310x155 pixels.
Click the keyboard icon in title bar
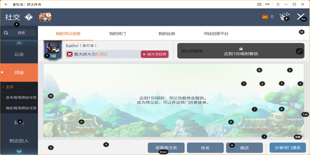tap(259, 4)
